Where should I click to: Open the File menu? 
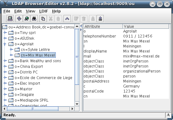click(7, 11)
